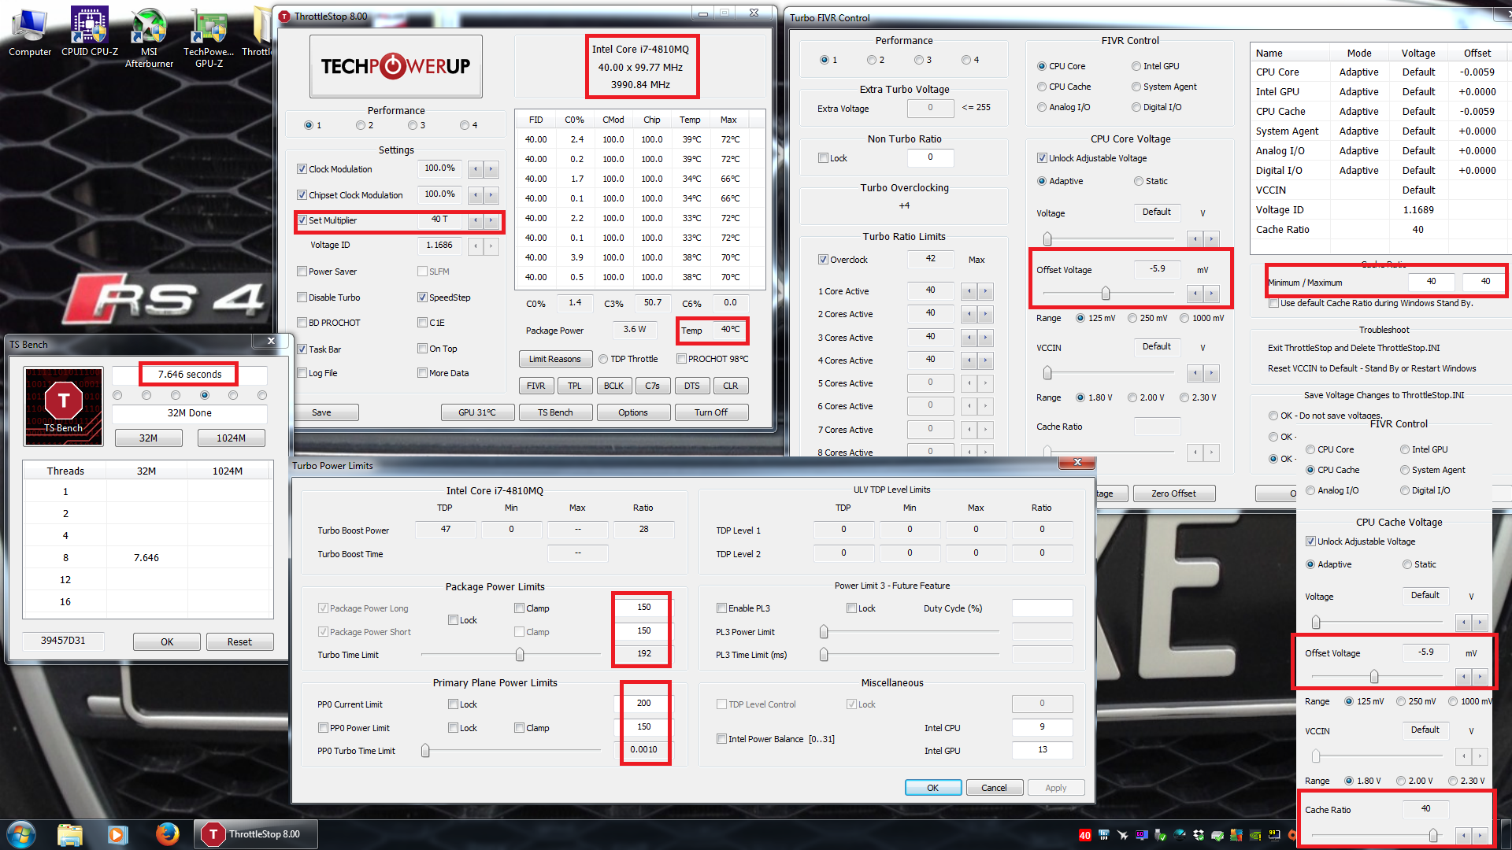Click the Turbo Time Limit slider
The image size is (1512, 850).
pyautogui.click(x=511, y=654)
